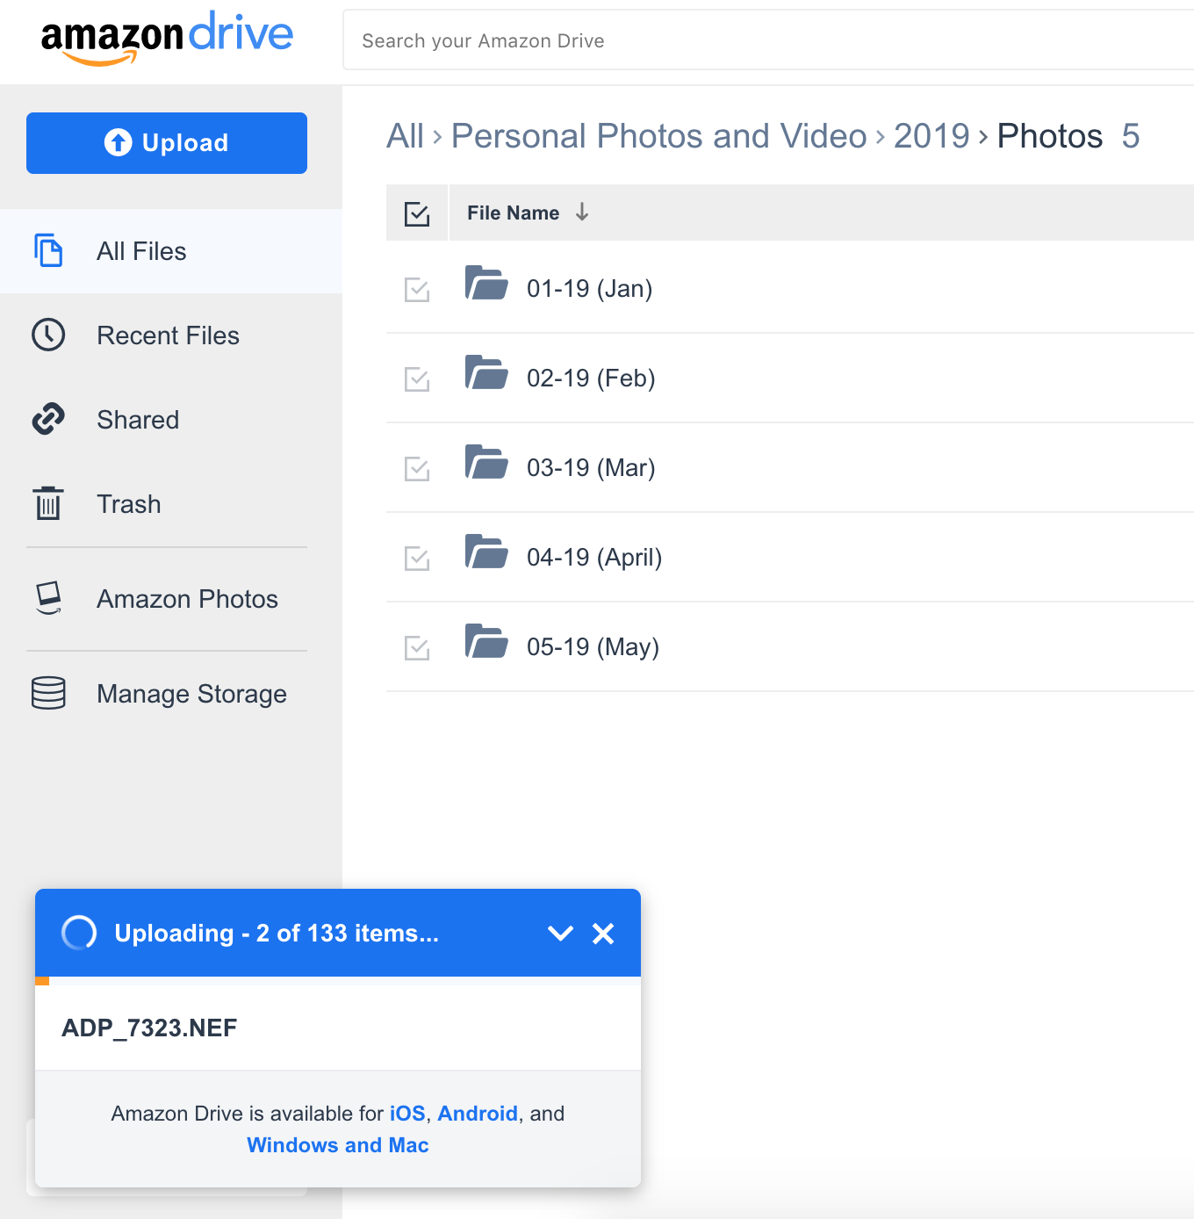Open Shared section in sidebar

(171, 420)
